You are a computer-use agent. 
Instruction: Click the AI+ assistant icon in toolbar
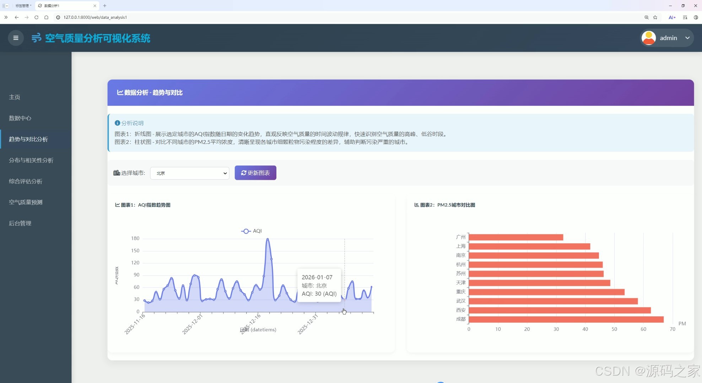[x=672, y=17]
